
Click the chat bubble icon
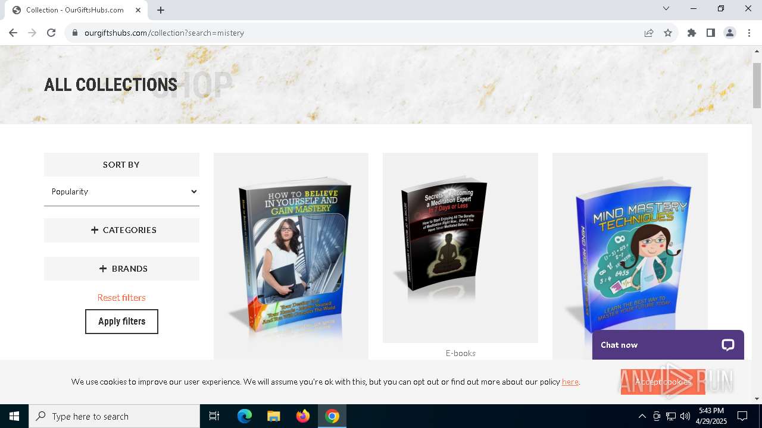pyautogui.click(x=728, y=345)
